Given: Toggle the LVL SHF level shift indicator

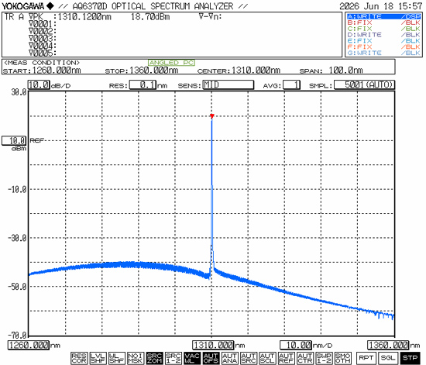Looking at the screenshot, I should coord(98,358).
